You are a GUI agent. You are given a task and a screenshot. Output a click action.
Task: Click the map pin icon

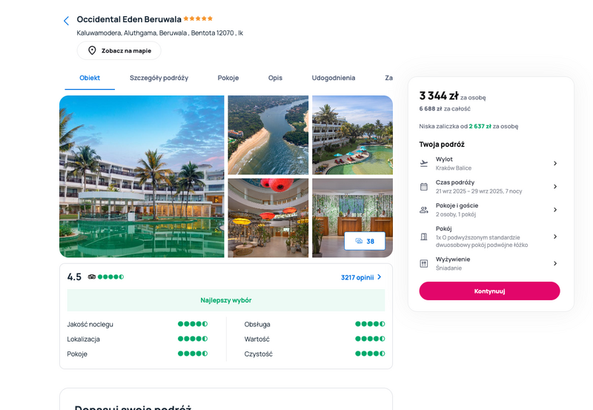pyautogui.click(x=92, y=50)
